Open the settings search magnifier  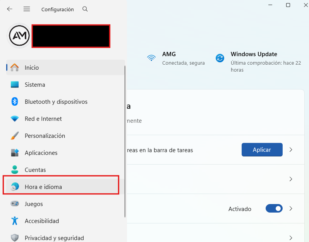(x=85, y=9)
